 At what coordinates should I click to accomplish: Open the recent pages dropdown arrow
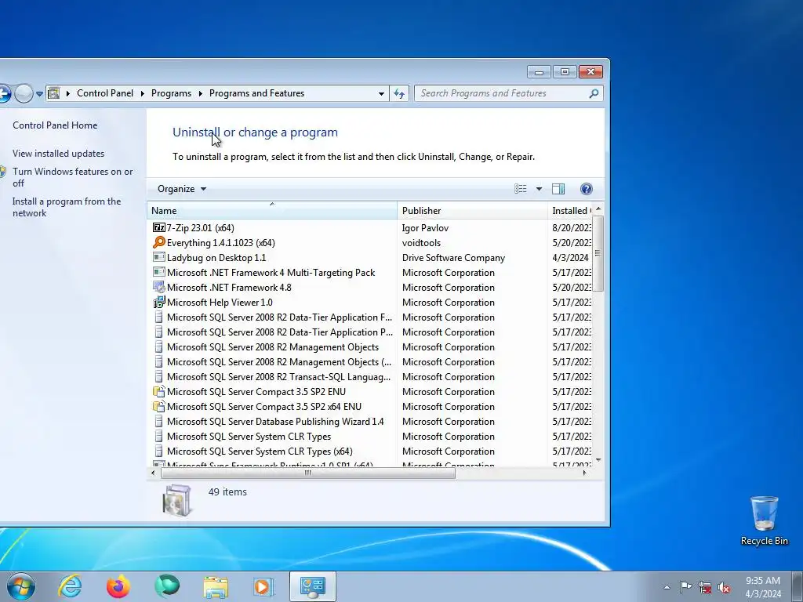[39, 94]
